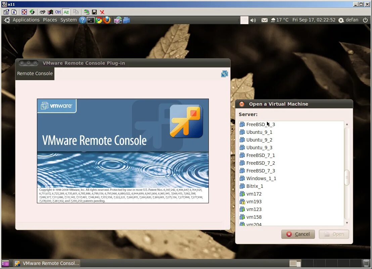The image size is (372, 269).
Task: Launch the Terminal from panel
Action: click(90, 20)
